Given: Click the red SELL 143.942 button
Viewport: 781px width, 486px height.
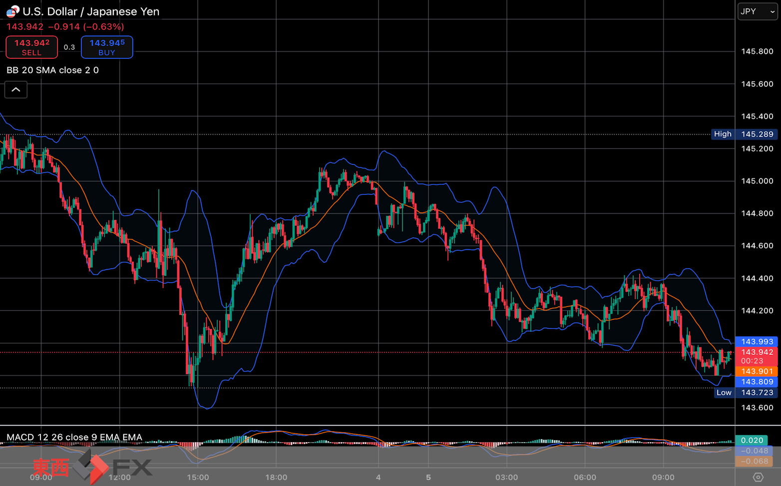Looking at the screenshot, I should [32, 47].
